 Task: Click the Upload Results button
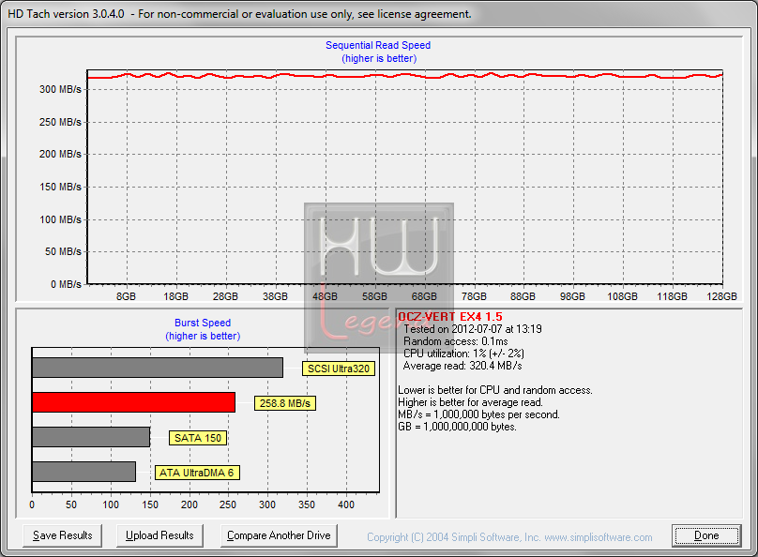tap(159, 535)
